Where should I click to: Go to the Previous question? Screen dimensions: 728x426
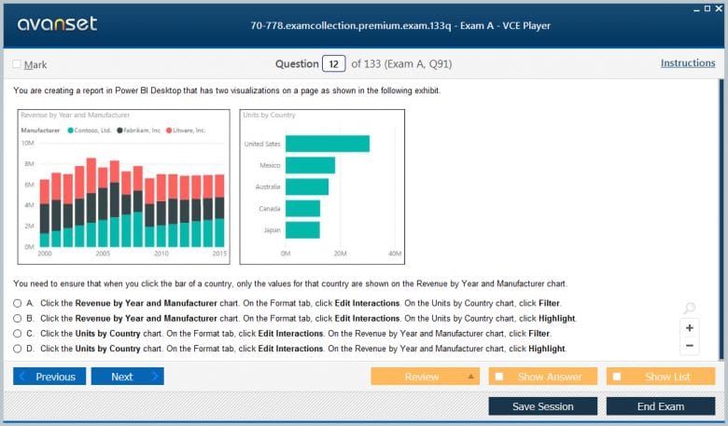(49, 377)
